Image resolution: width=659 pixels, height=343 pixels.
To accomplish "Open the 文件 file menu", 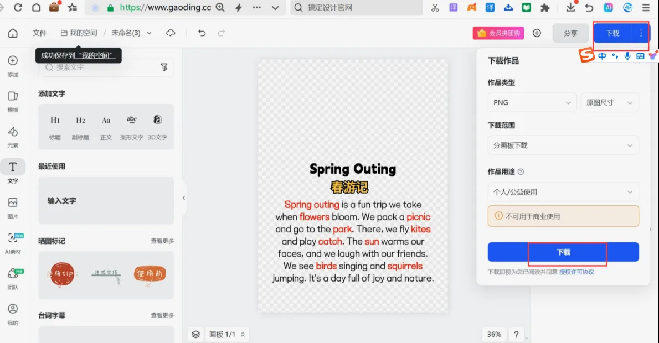I will (39, 33).
